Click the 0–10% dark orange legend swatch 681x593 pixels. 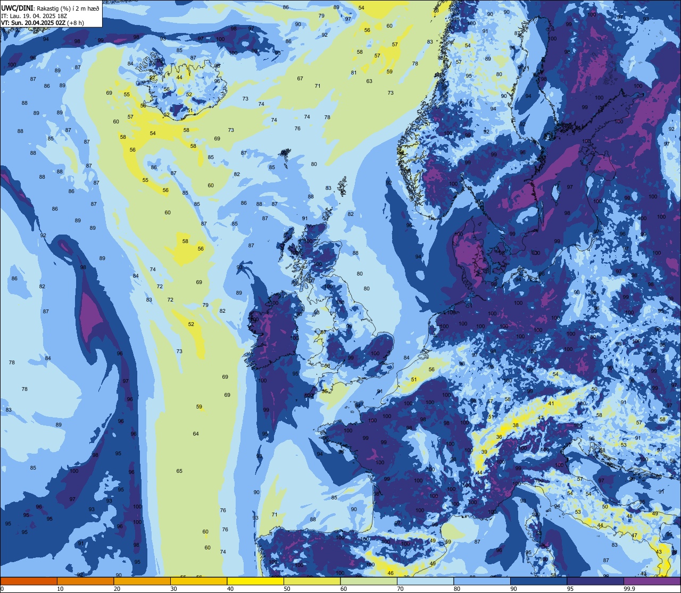point(29,581)
